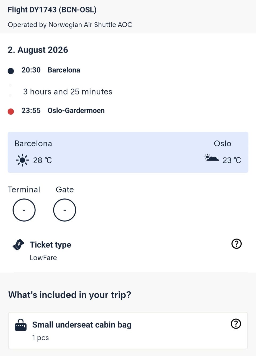Screen dimensions: 256x356
Task: Tap the 3 hours and 25 minutes duration
Action: 68,92
